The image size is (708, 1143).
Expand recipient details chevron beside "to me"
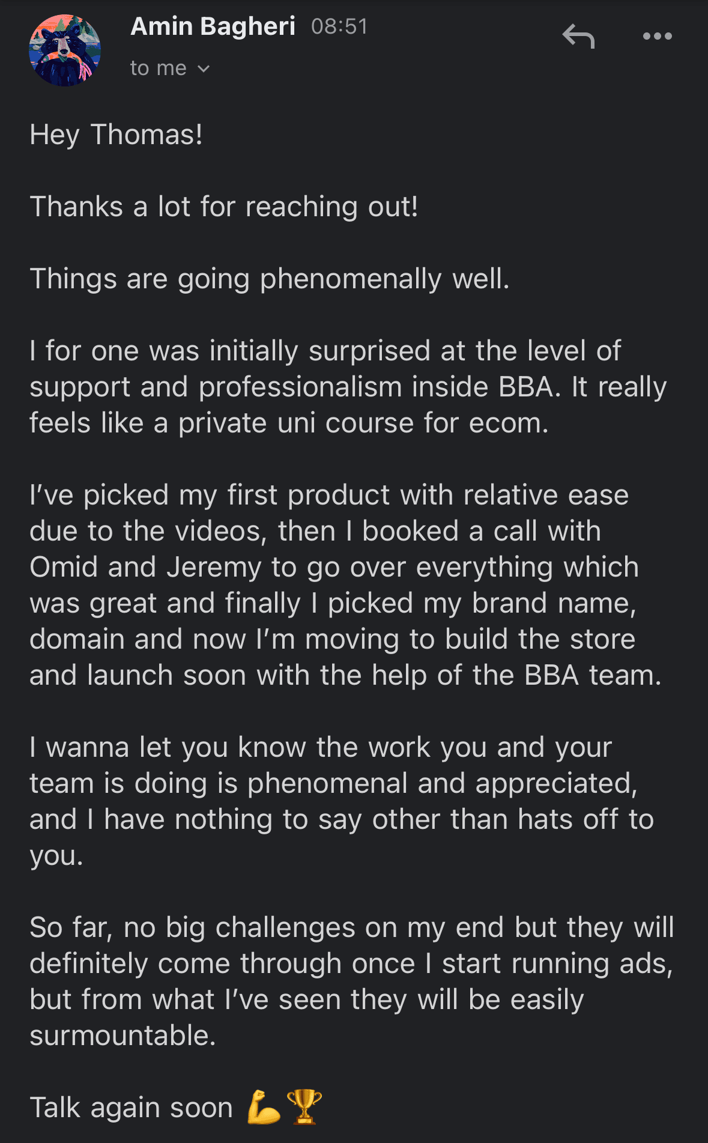pos(204,69)
